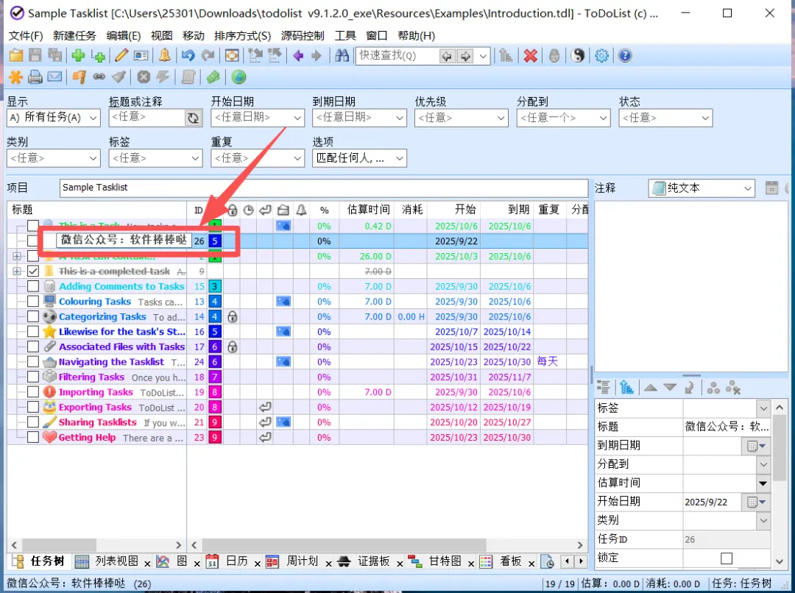
Task: Tick the checkbox for Colouring Tasks
Action: [x=33, y=302]
